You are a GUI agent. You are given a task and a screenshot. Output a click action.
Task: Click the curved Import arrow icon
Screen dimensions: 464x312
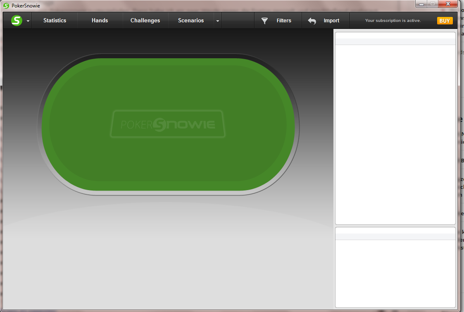point(312,21)
